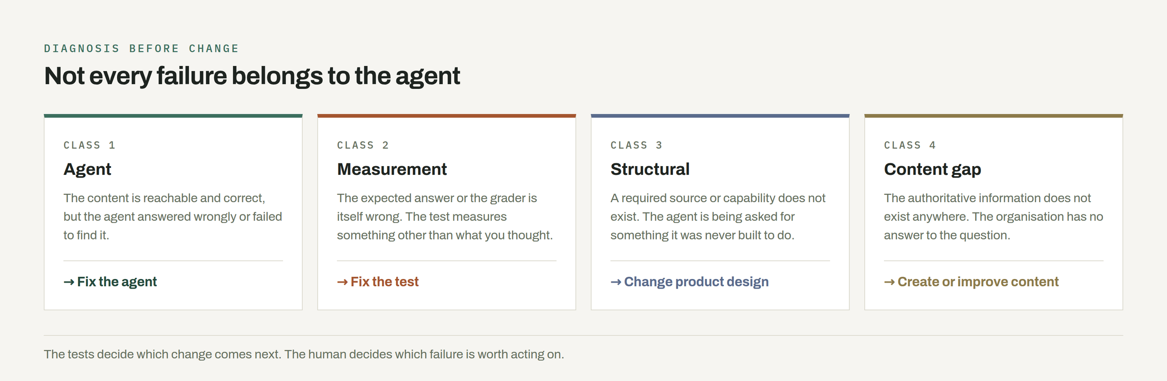
Task: Select the Agent card heading
Action: pyautogui.click(x=87, y=169)
